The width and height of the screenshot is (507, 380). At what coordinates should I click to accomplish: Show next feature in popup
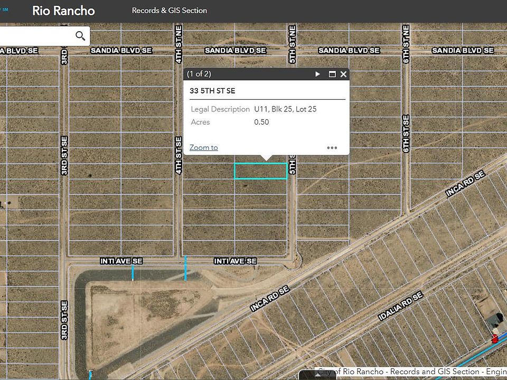(317, 74)
